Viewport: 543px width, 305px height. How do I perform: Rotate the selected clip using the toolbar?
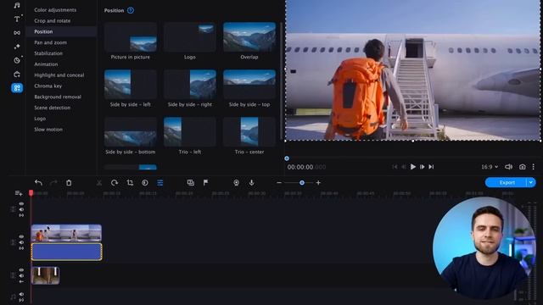coord(115,183)
